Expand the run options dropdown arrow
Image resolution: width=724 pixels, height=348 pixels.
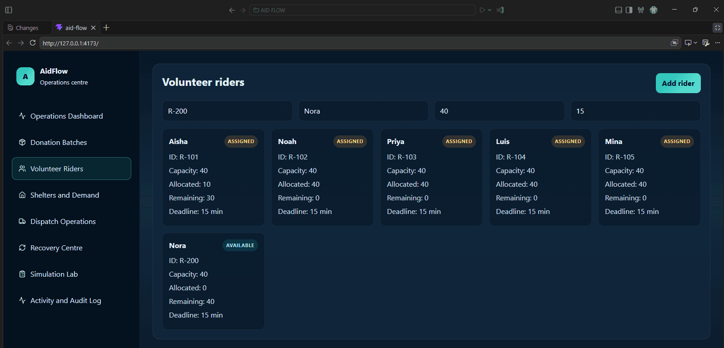pyautogui.click(x=490, y=10)
